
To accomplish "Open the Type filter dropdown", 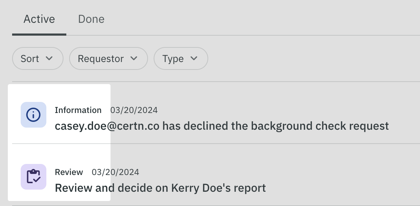I will point(180,58).
